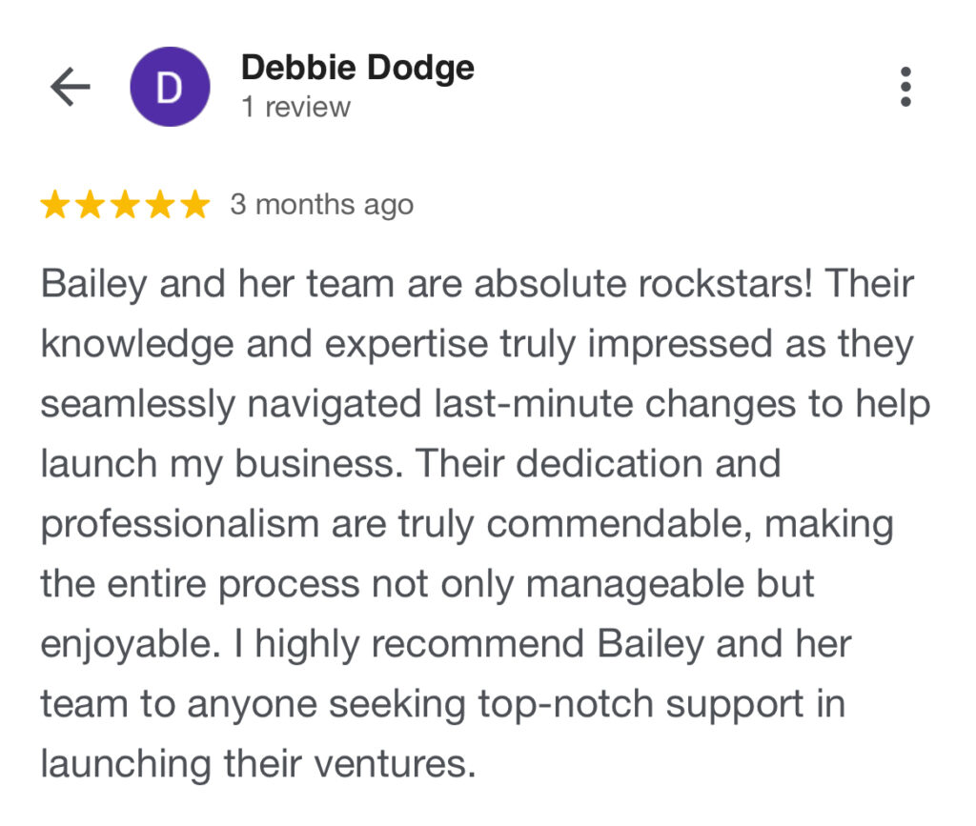Click "top-notch" in the review text
The height and width of the screenshot is (826, 976).
point(562,704)
